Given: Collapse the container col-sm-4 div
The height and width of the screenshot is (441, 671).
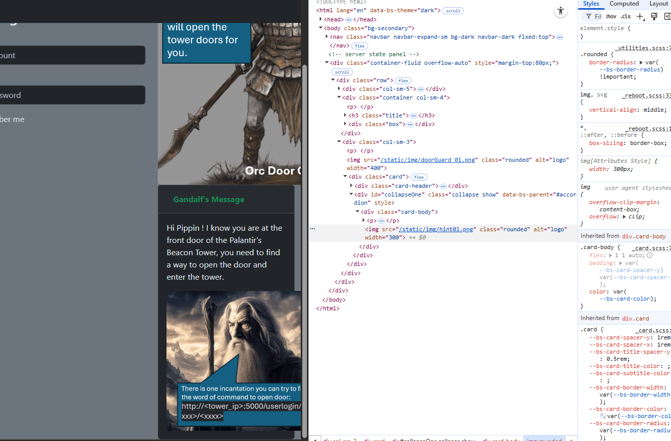Looking at the screenshot, I should pos(339,97).
